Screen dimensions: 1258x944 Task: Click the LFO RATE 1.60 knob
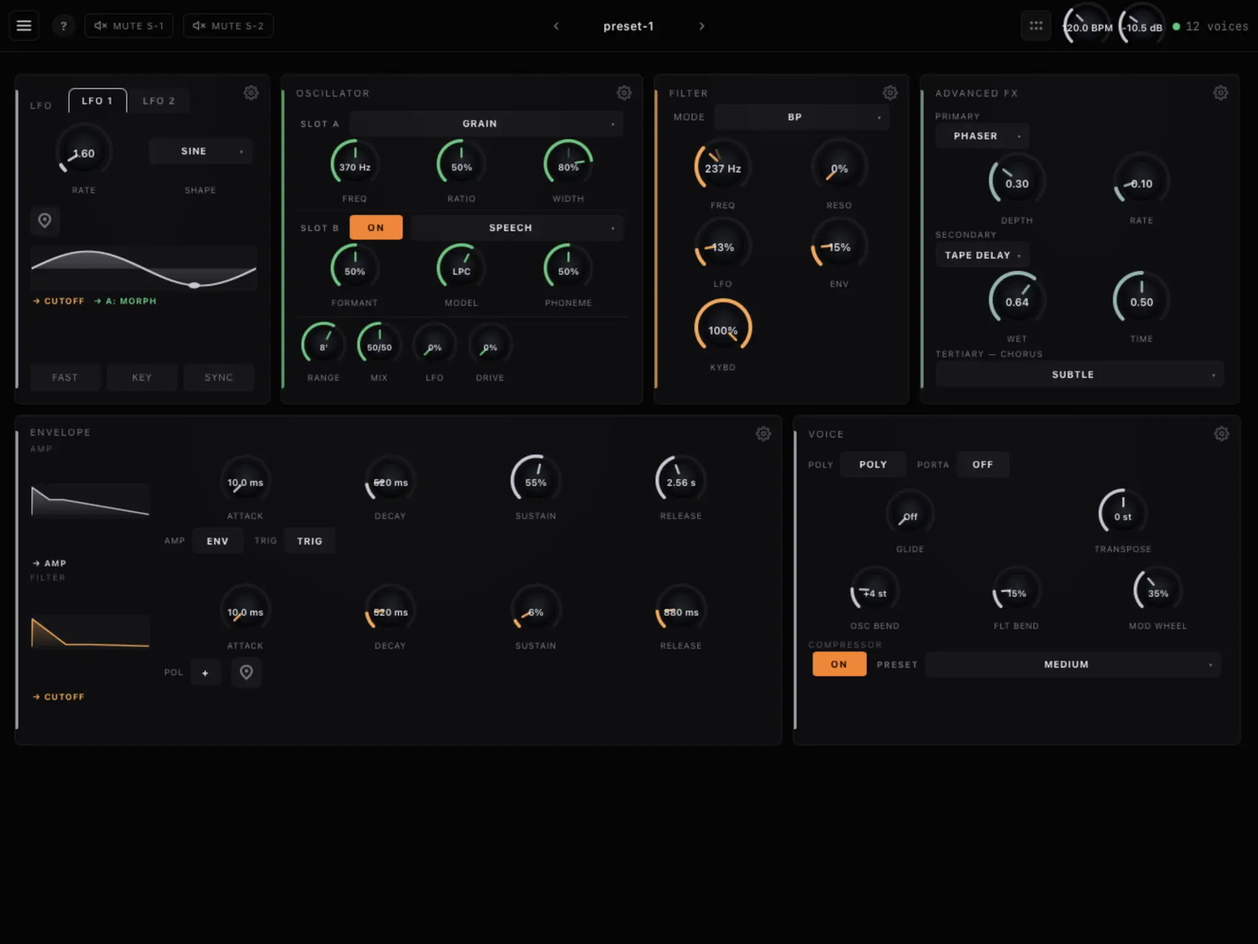tap(84, 153)
